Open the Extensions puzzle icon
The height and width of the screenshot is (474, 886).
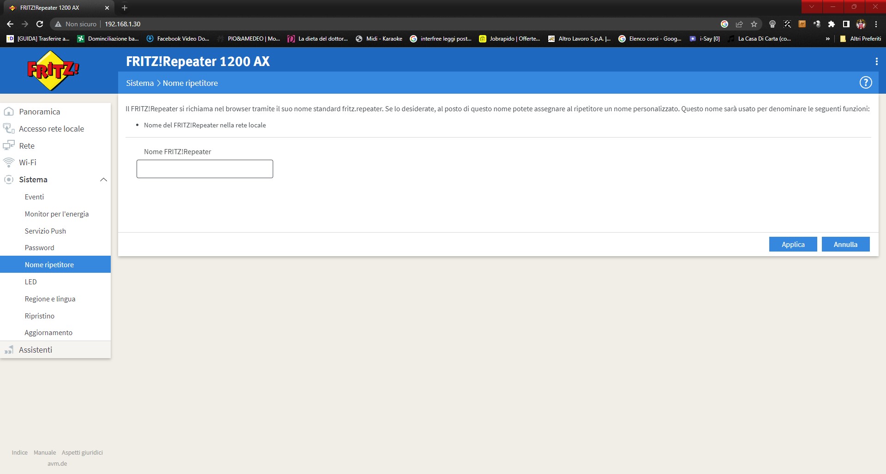(832, 24)
